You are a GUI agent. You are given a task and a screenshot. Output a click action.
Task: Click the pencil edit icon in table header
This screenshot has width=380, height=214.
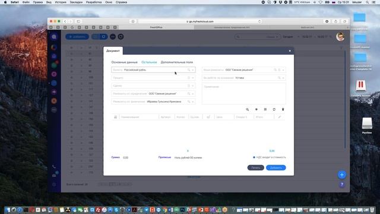280,117
